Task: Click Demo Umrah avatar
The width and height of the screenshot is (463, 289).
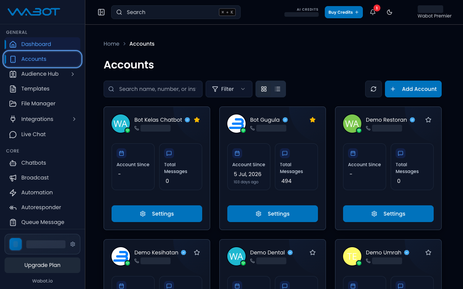Action: (352, 256)
